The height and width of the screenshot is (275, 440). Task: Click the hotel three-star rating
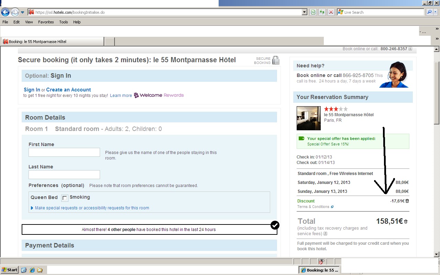click(x=336, y=109)
